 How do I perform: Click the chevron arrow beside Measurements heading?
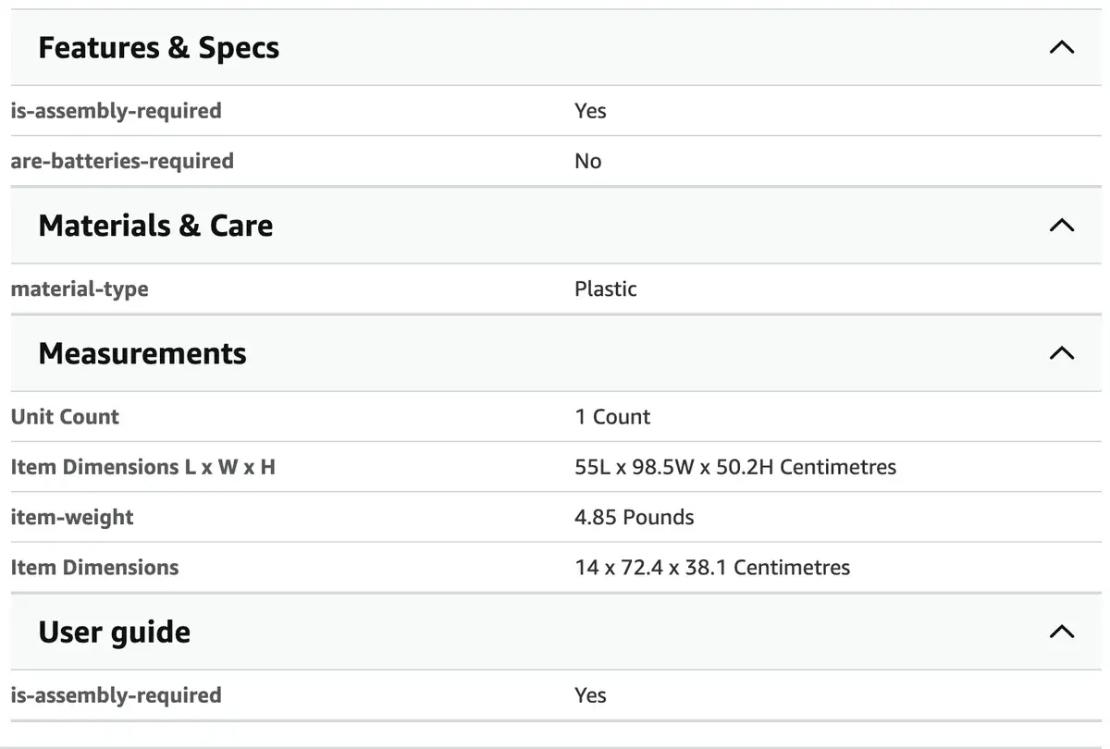pyautogui.click(x=1062, y=352)
